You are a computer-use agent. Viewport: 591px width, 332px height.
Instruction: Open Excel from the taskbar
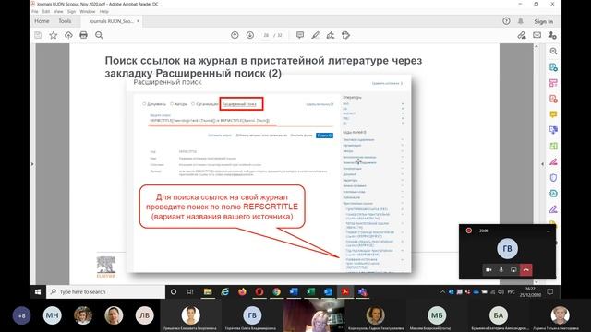pyautogui.click(x=310, y=292)
